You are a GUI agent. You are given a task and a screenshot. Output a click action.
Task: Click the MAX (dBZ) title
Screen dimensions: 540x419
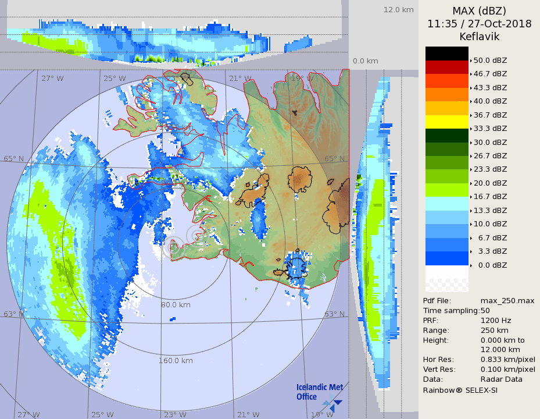(479, 11)
